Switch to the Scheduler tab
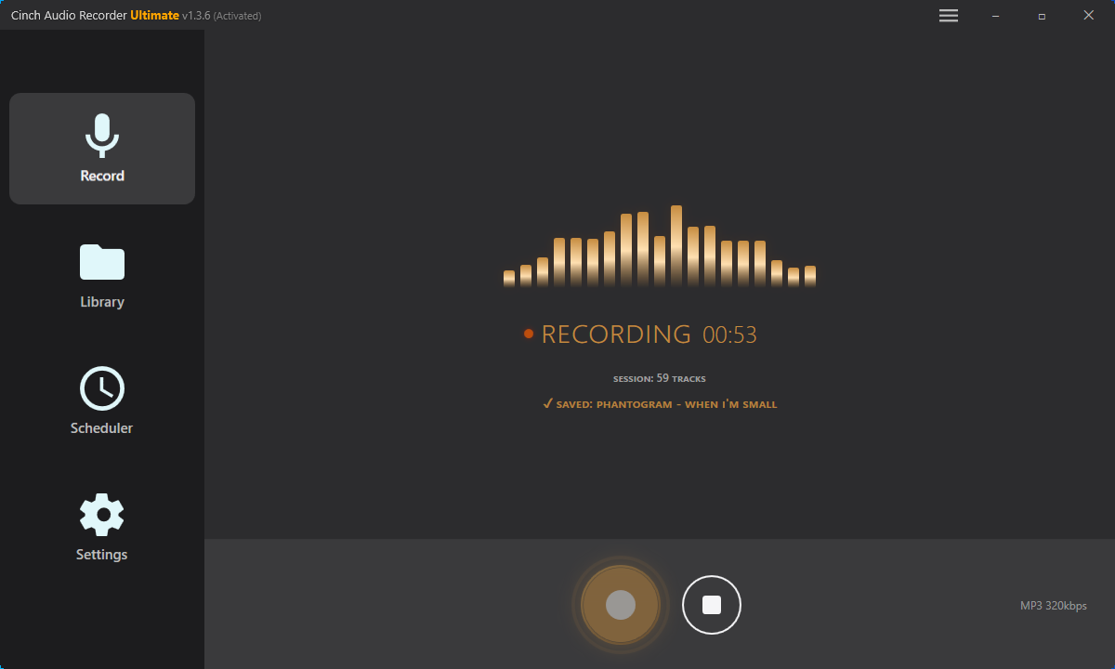Image resolution: width=1115 pixels, height=669 pixels. [x=101, y=400]
